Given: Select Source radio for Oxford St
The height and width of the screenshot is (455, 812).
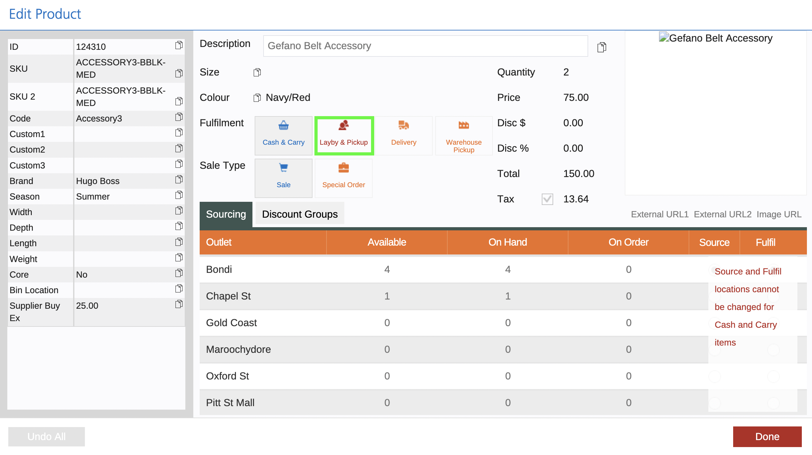Looking at the screenshot, I should click(714, 376).
